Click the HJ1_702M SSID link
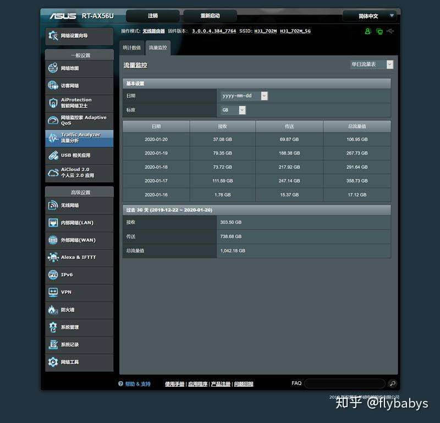This screenshot has width=440, height=423. 266,31
